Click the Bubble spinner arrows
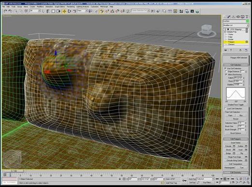The height and width of the screenshot is (187, 252). 244,84
